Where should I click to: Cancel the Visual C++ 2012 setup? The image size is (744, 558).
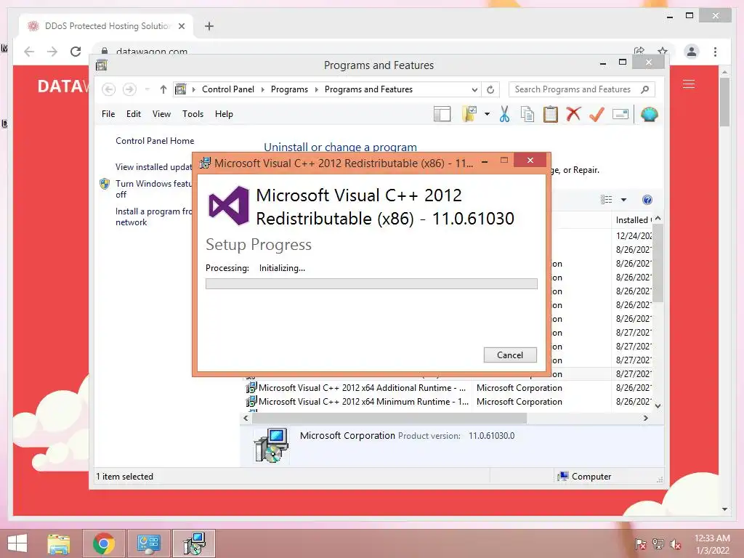pos(509,355)
